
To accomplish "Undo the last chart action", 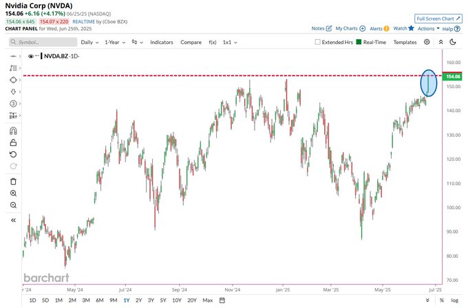I will (x=13, y=155).
